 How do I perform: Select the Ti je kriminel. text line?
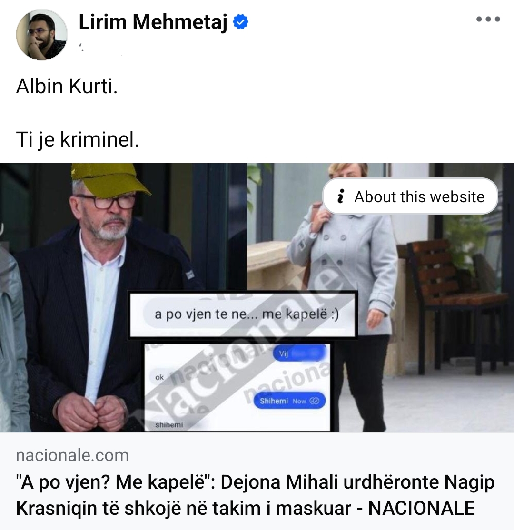click(x=78, y=139)
